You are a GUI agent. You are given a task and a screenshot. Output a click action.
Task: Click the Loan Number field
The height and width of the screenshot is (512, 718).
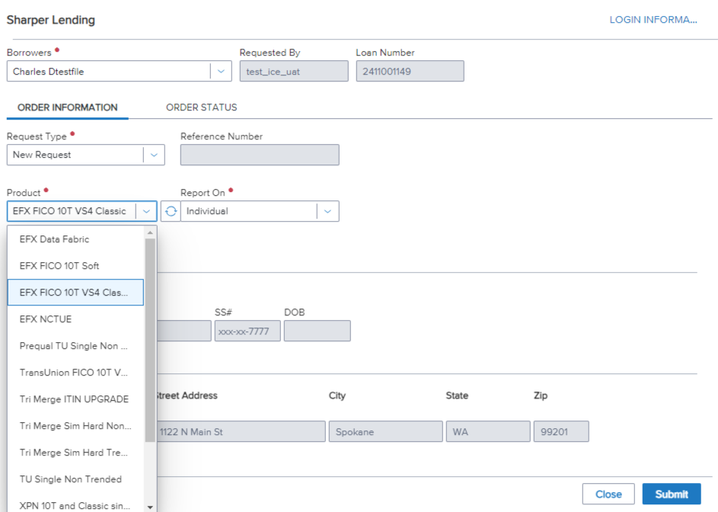click(x=410, y=72)
